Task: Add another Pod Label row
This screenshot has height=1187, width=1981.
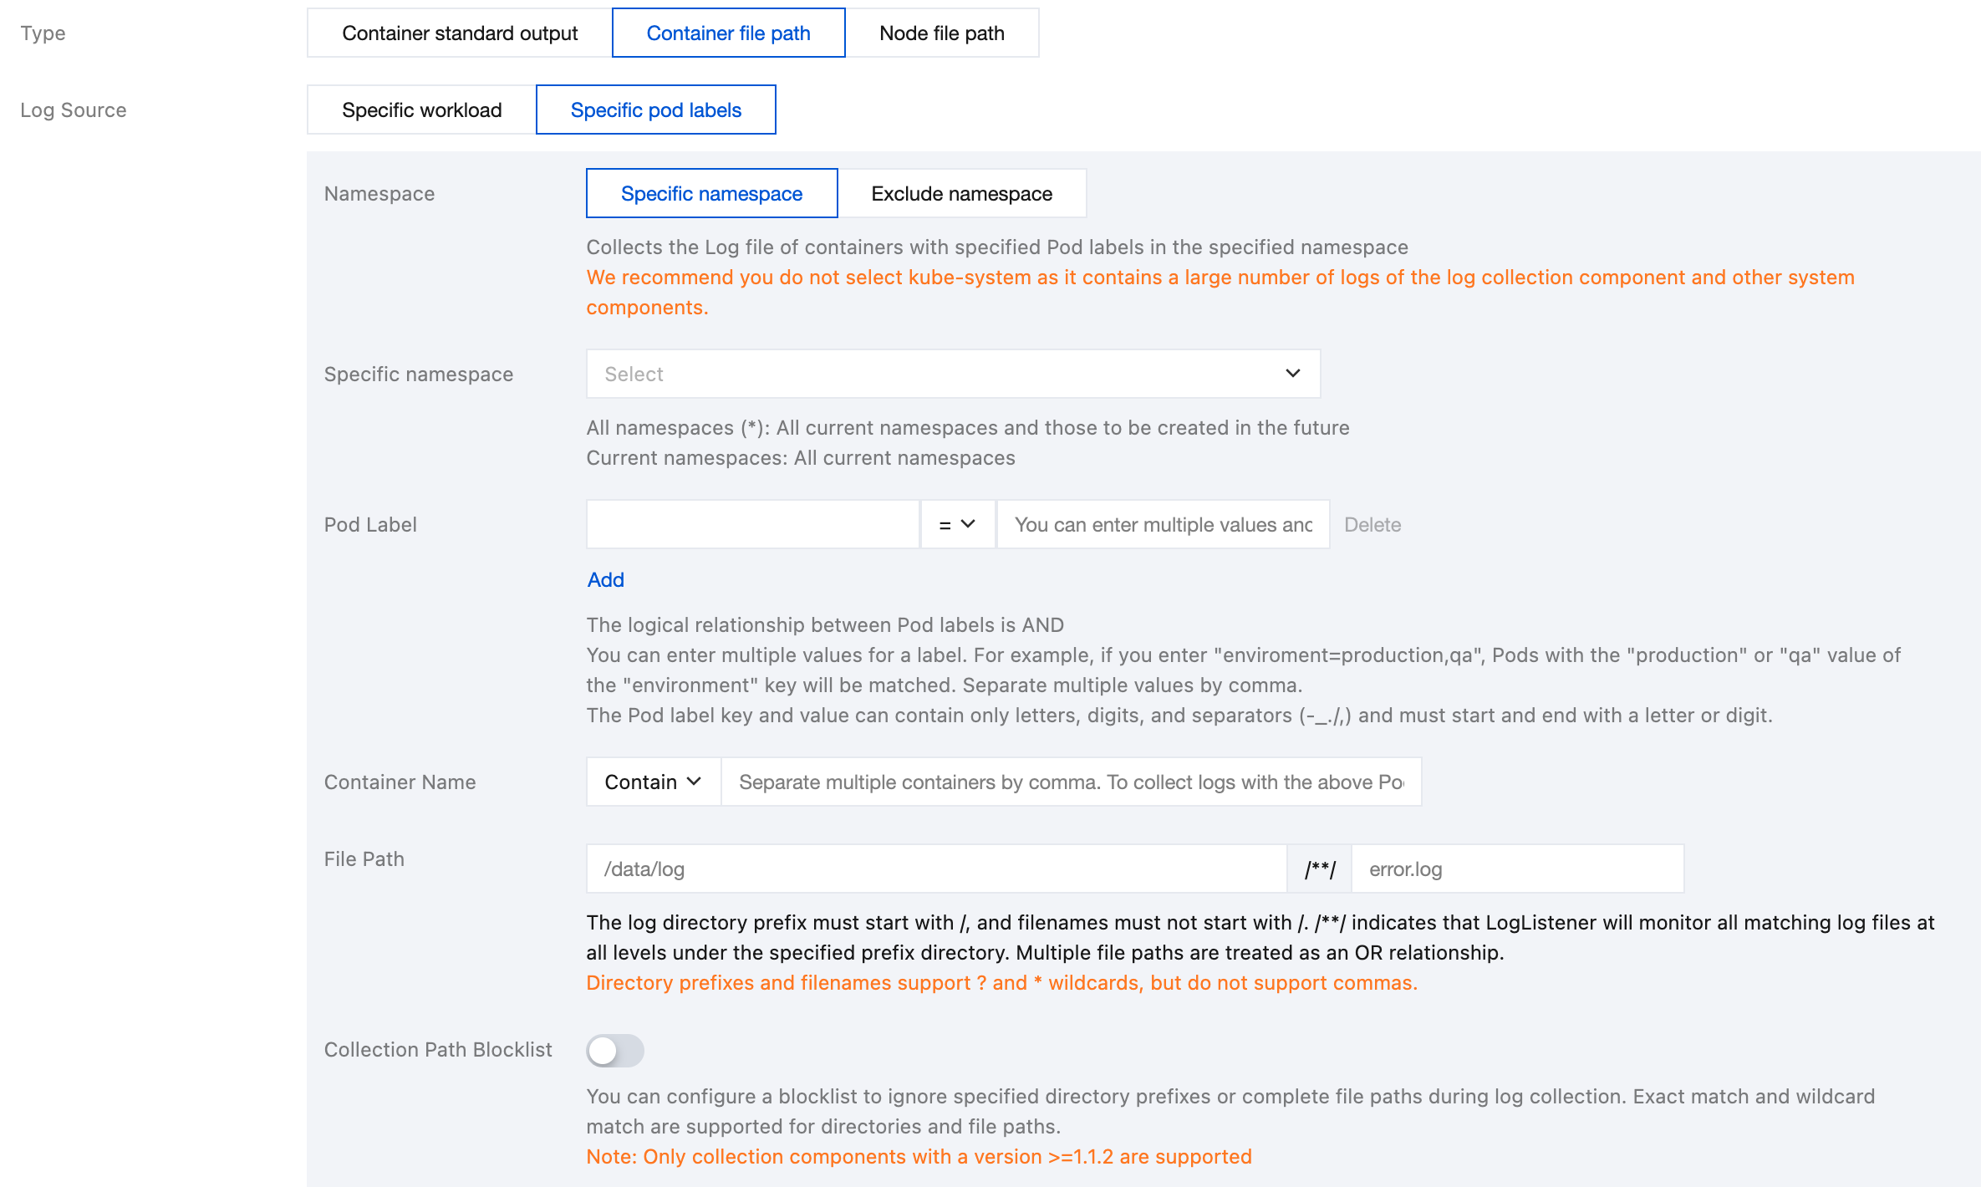Action: [605, 580]
